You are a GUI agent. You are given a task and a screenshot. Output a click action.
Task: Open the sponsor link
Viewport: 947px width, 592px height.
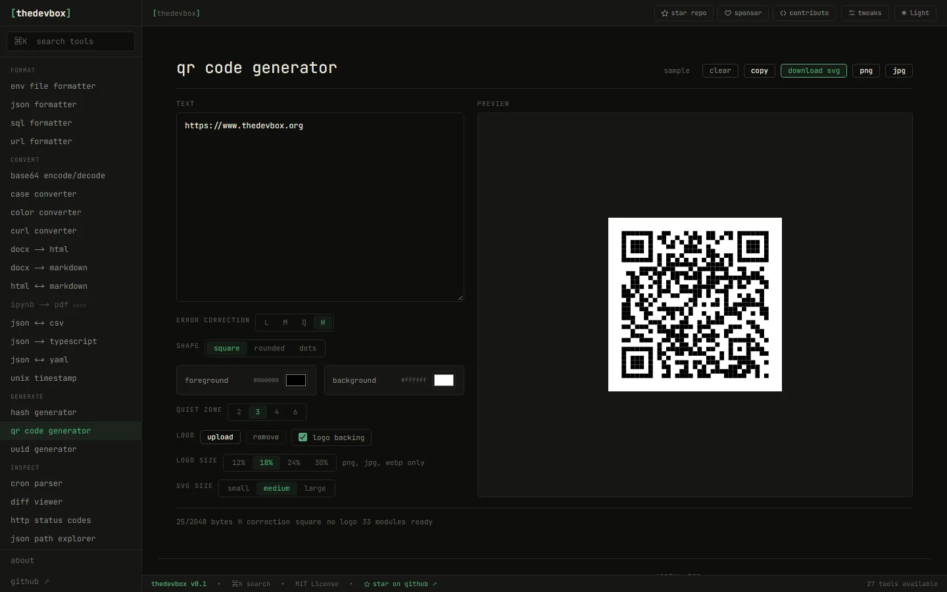point(743,13)
